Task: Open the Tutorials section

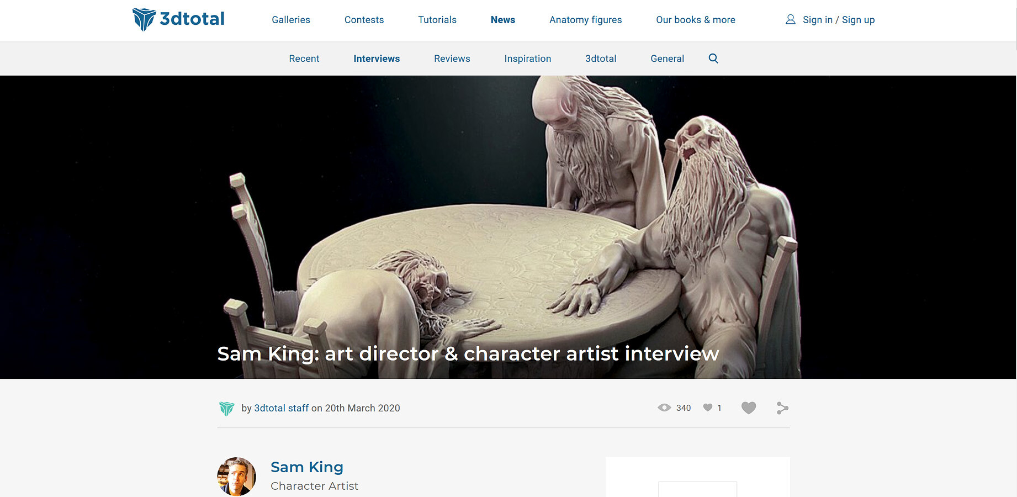Action: pyautogui.click(x=437, y=20)
